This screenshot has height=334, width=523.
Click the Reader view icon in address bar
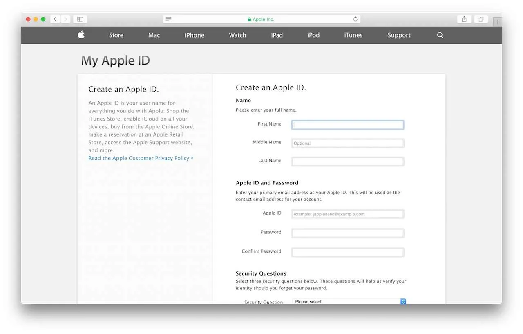point(168,19)
